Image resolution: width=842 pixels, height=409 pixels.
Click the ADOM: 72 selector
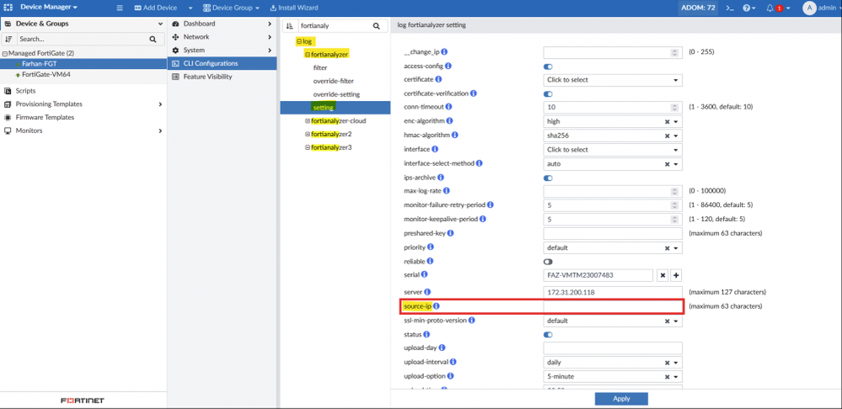click(700, 8)
